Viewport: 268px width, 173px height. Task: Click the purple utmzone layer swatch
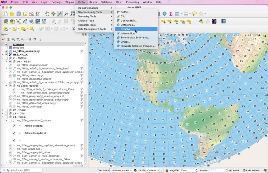click(x=10, y=48)
